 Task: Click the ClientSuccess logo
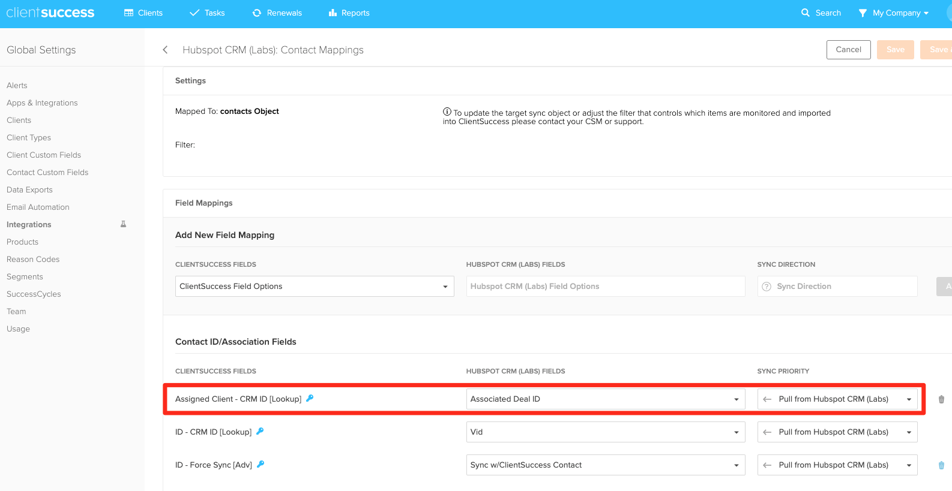point(50,13)
